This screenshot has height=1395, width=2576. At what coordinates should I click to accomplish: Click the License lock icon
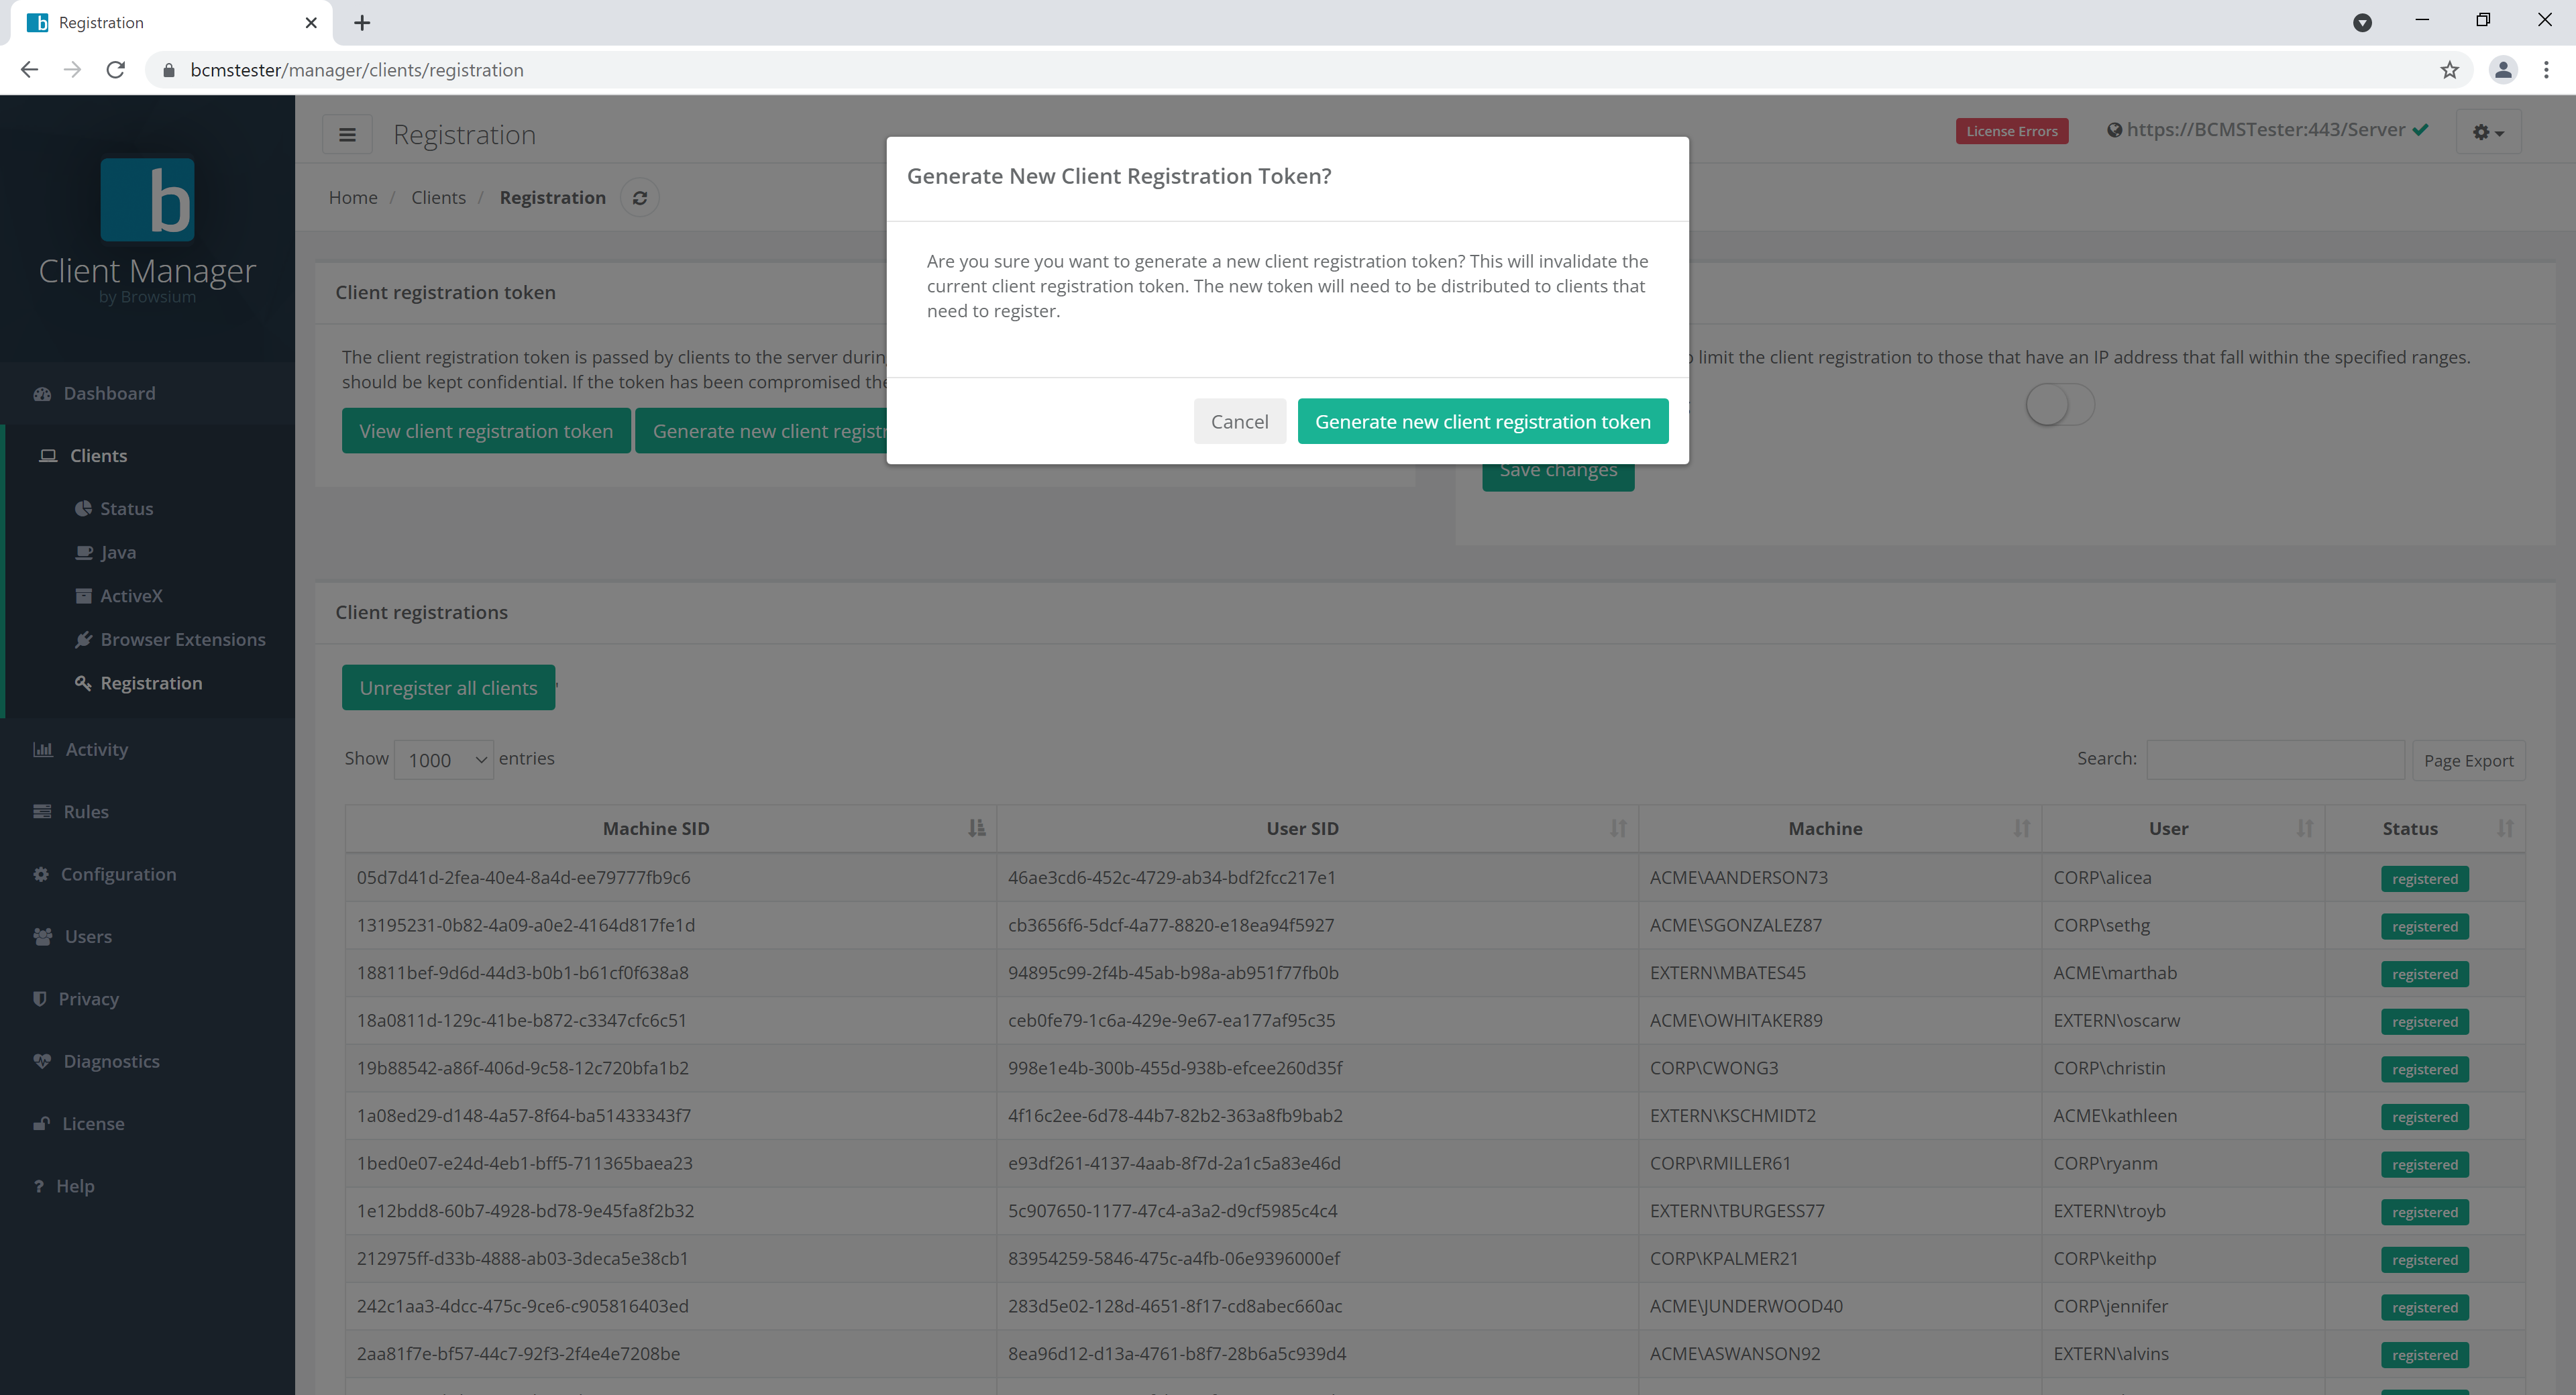pos(41,1123)
